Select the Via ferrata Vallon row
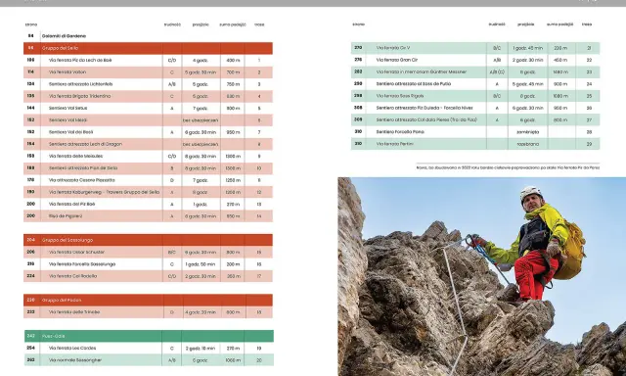The image size is (626, 376). tap(148, 72)
